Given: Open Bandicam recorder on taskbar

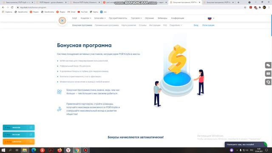Looking at the screenshot, I should tap(85, 150).
